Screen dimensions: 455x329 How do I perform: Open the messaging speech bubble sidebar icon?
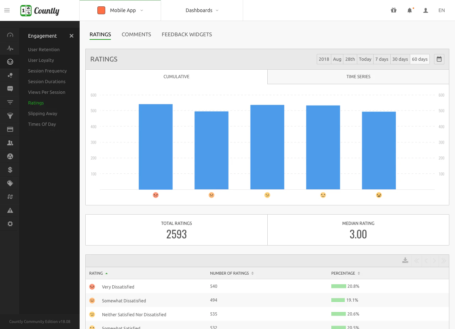point(10,89)
